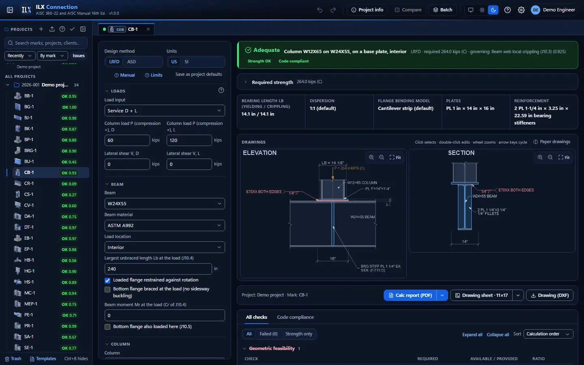This screenshot has height=365, width=584.
Task: Click the Calc report (PDF) button
Action: [x=410, y=295]
